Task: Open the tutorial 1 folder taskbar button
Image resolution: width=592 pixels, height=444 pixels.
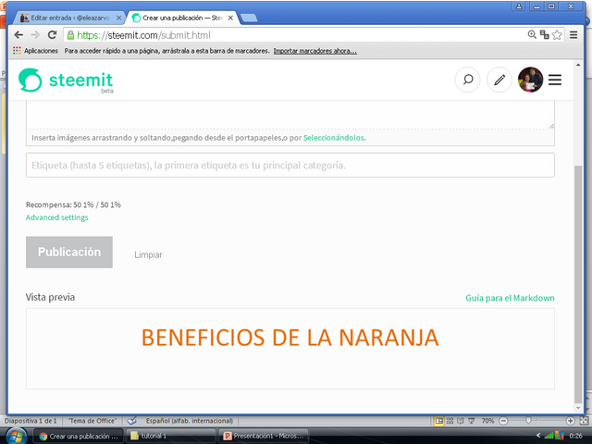Action: tap(170, 436)
